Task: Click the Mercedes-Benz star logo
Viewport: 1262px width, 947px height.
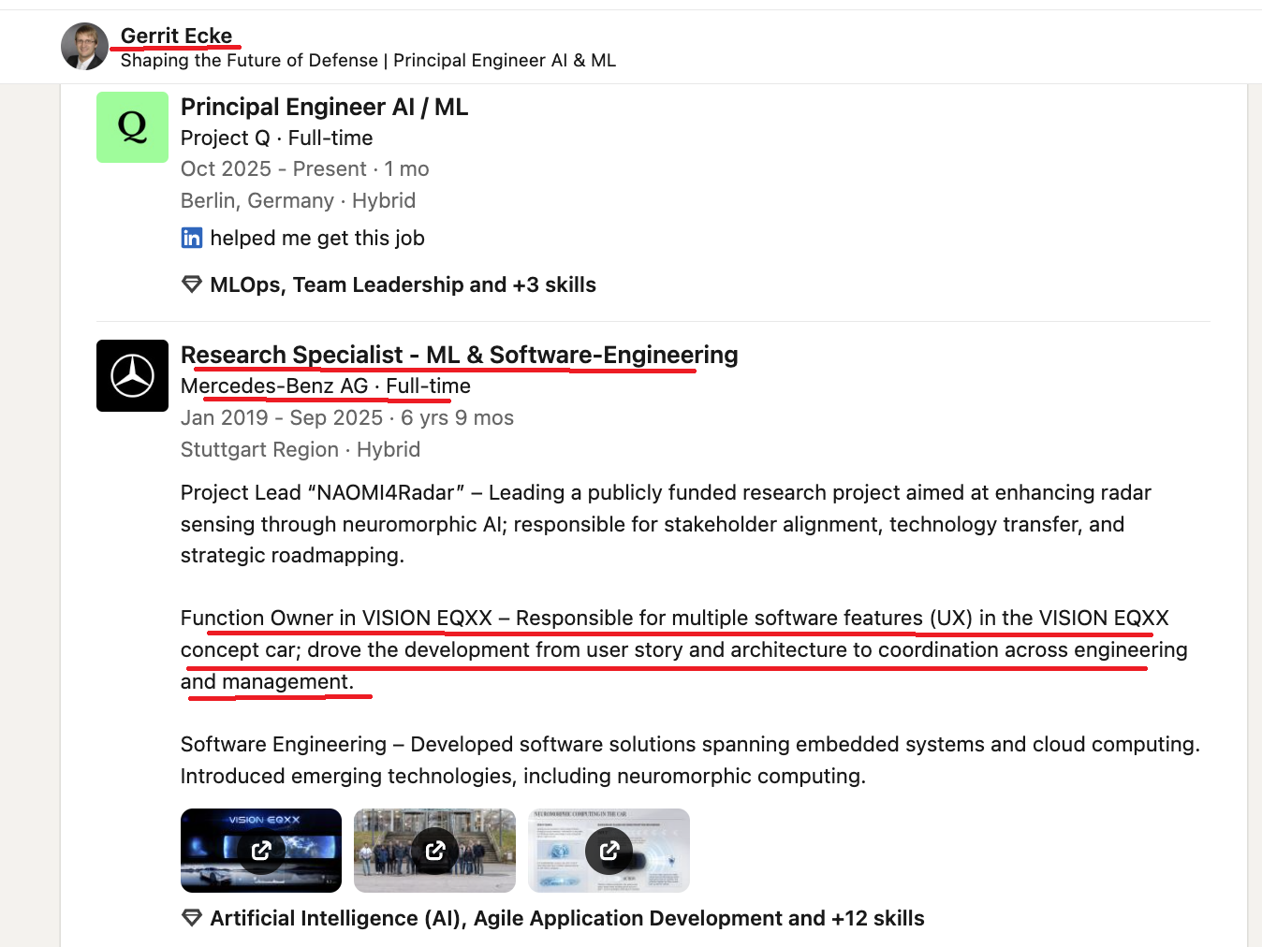Action: [x=132, y=375]
